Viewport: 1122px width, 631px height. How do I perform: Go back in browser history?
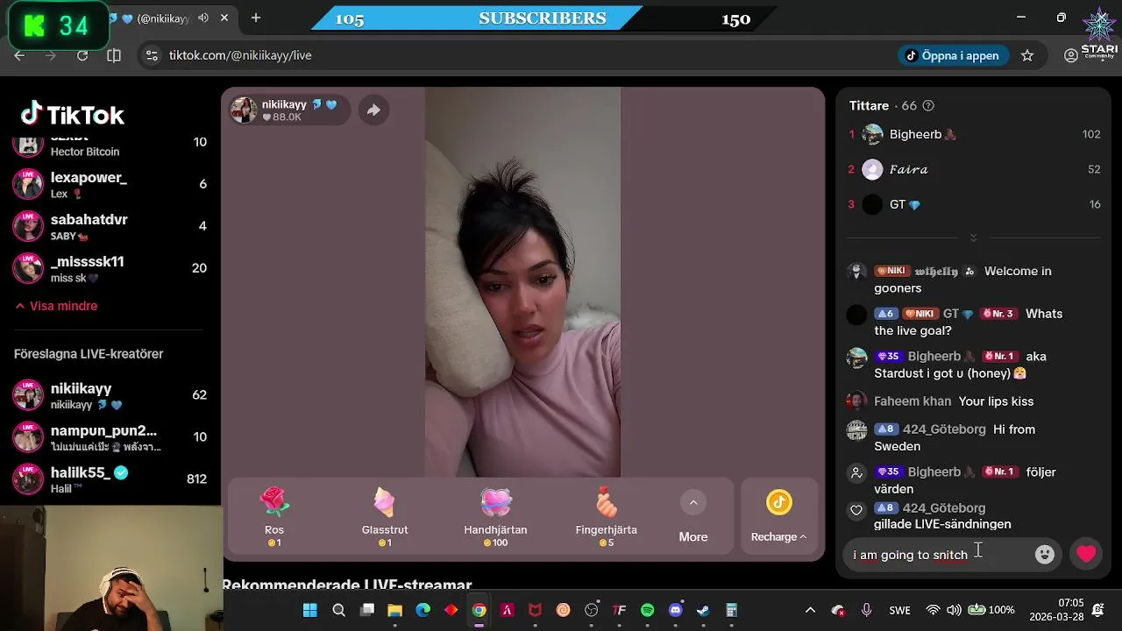(x=19, y=55)
